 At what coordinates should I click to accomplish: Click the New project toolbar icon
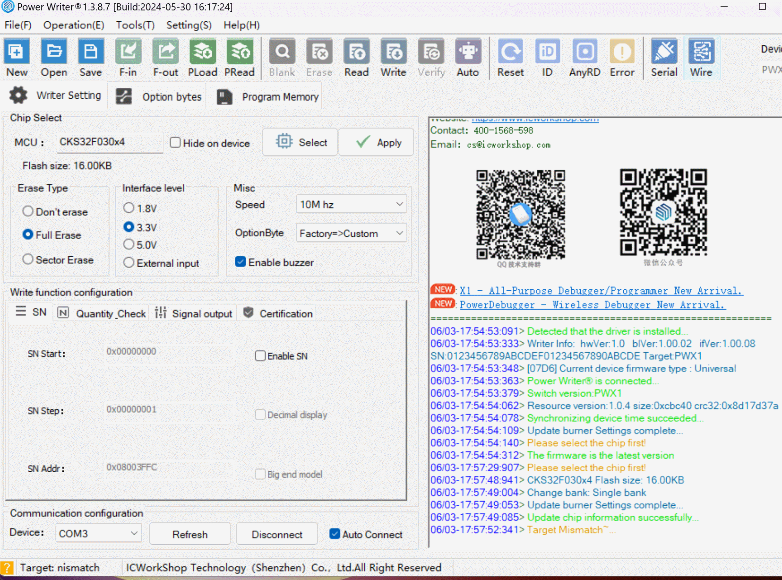17,58
